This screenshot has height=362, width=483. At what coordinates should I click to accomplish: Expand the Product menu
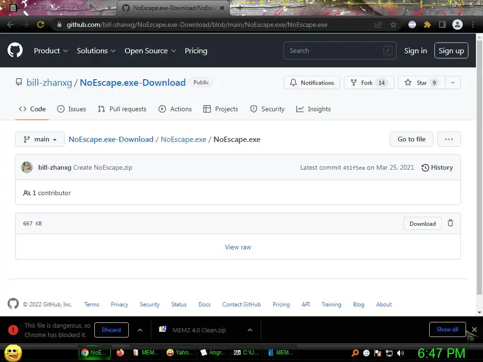point(51,51)
